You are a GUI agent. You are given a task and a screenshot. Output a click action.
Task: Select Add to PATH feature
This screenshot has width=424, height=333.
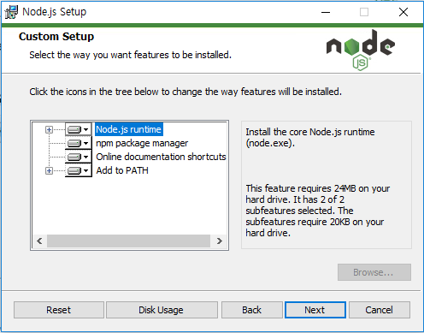click(x=122, y=170)
